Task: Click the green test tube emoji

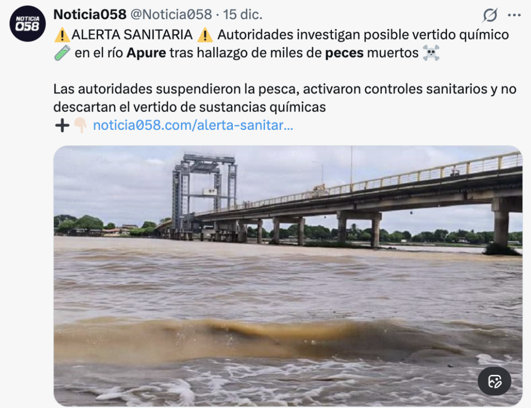Action: coord(62,53)
